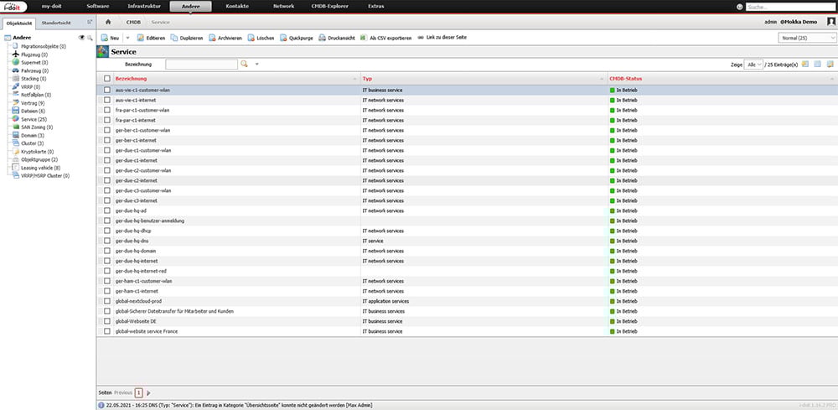Click Duplizieren in toolbar
The image size is (838, 410).
coord(187,38)
